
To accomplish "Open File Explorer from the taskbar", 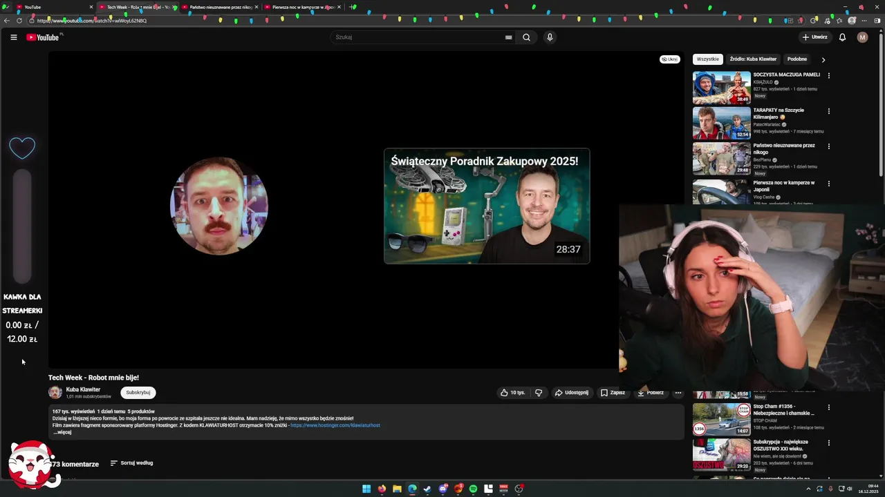I will 397,489.
